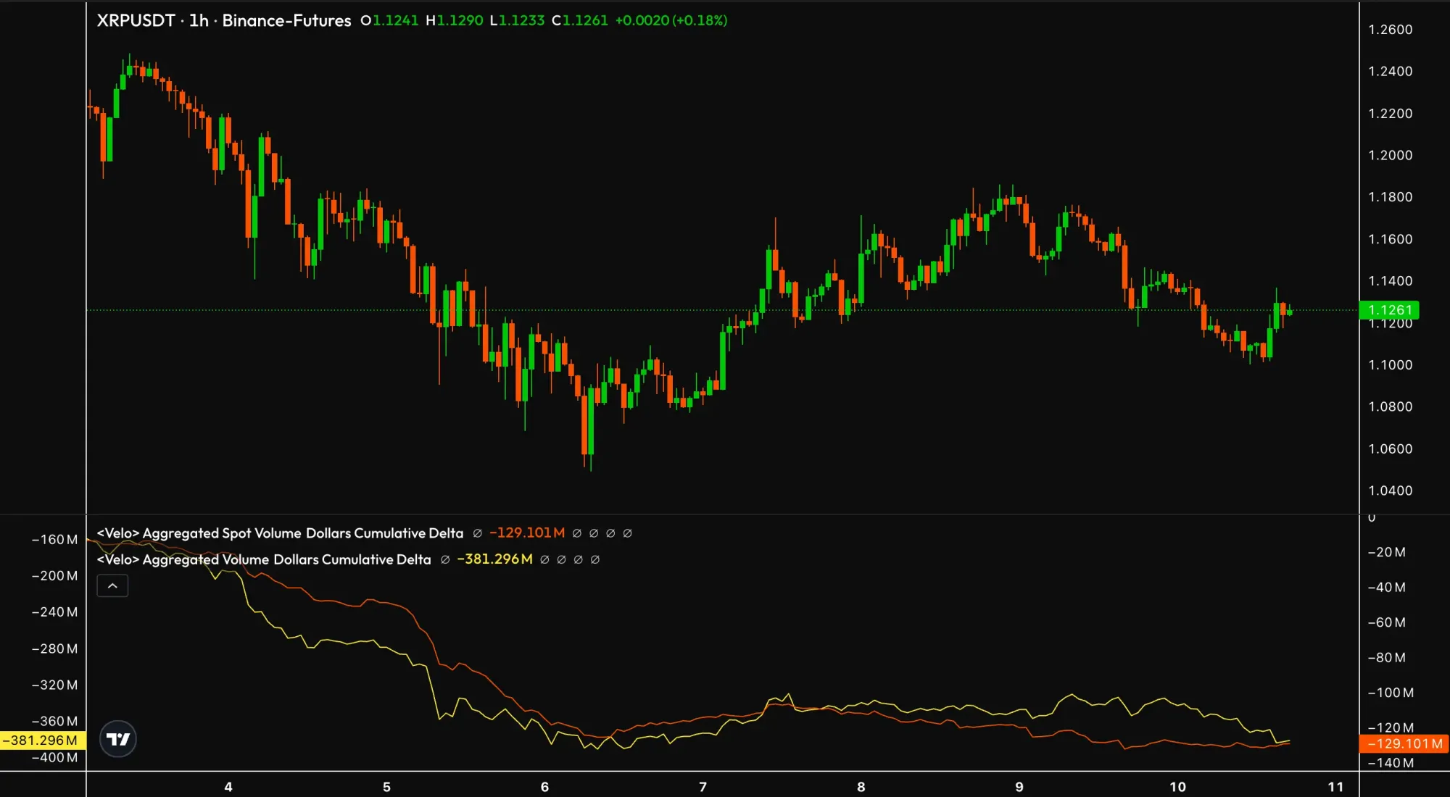This screenshot has width=1450, height=797.
Task: Click the -400M left axis label
Action: coord(54,758)
